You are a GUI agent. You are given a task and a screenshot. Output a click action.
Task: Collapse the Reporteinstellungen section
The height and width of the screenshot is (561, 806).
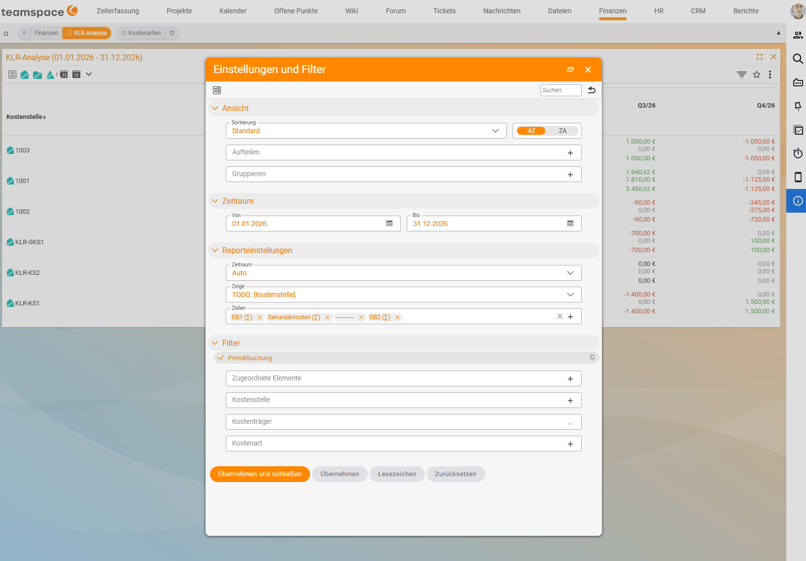(215, 250)
